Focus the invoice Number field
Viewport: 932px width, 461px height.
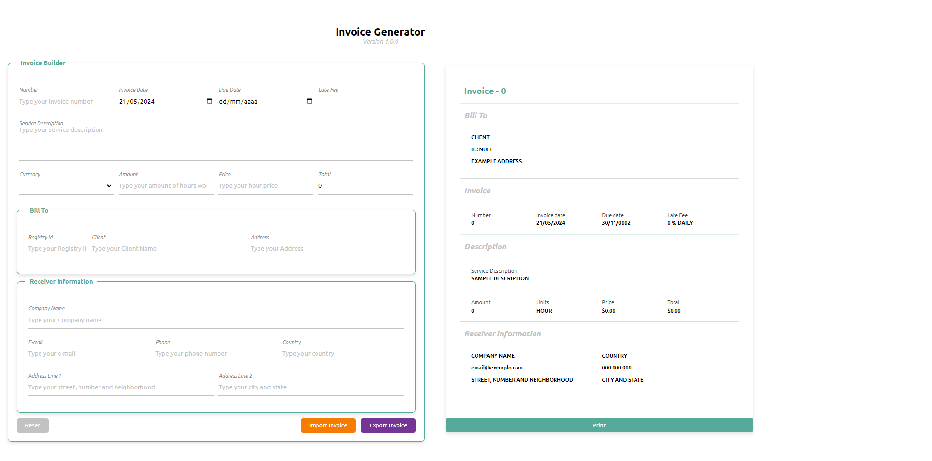point(66,102)
